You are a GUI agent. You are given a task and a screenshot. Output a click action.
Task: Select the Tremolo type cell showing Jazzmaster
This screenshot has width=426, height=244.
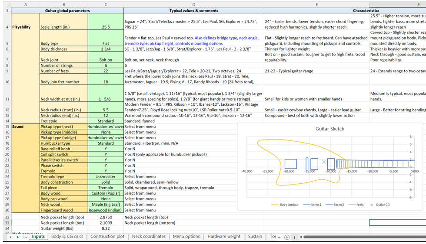(x=106, y=176)
